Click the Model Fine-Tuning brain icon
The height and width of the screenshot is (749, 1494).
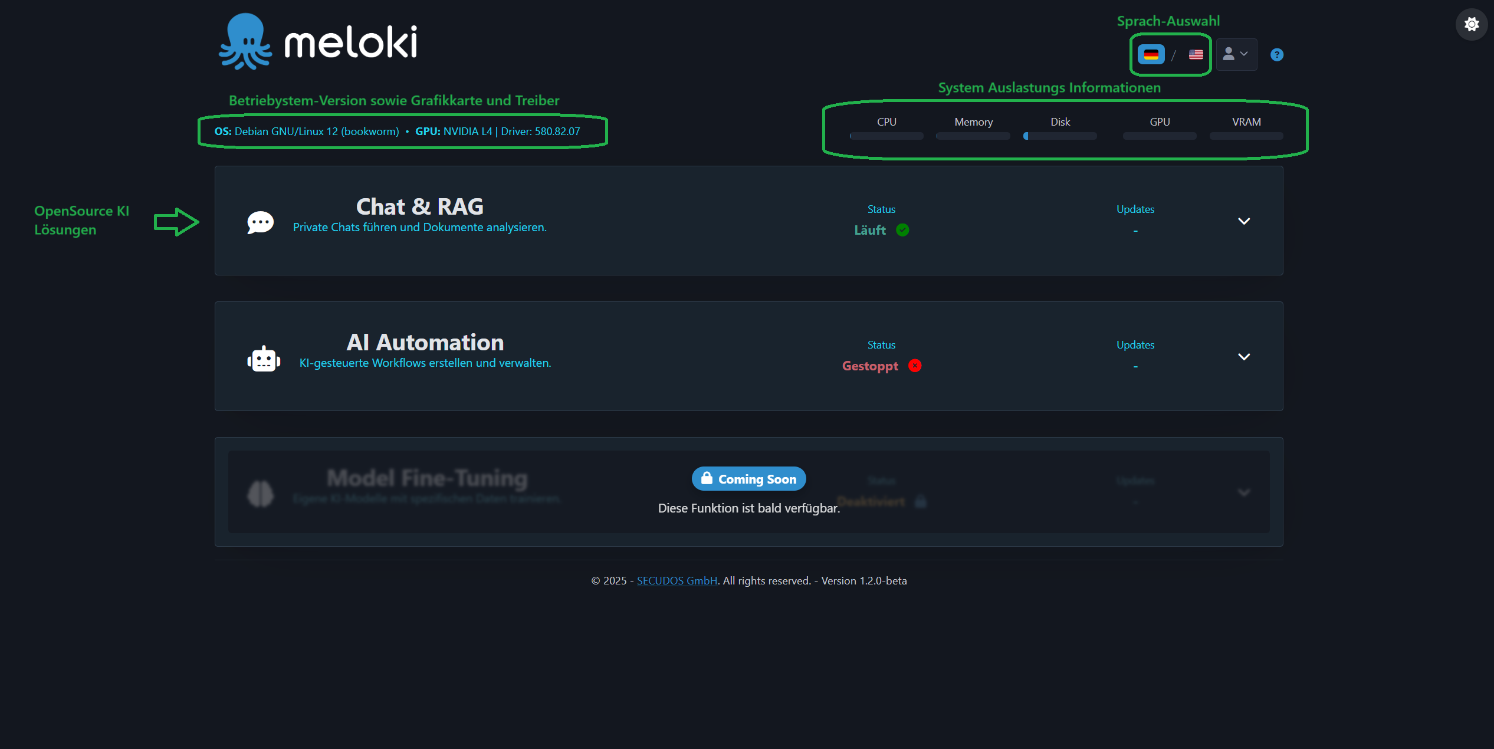(x=261, y=493)
